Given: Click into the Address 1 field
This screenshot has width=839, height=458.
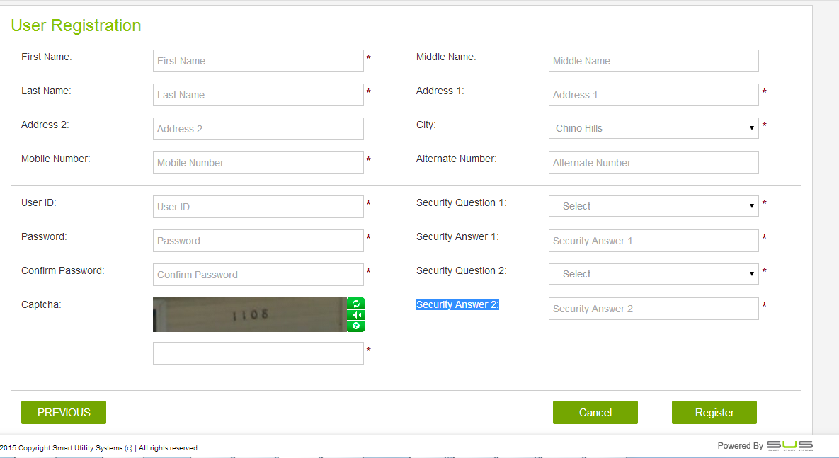Looking at the screenshot, I should (653, 95).
